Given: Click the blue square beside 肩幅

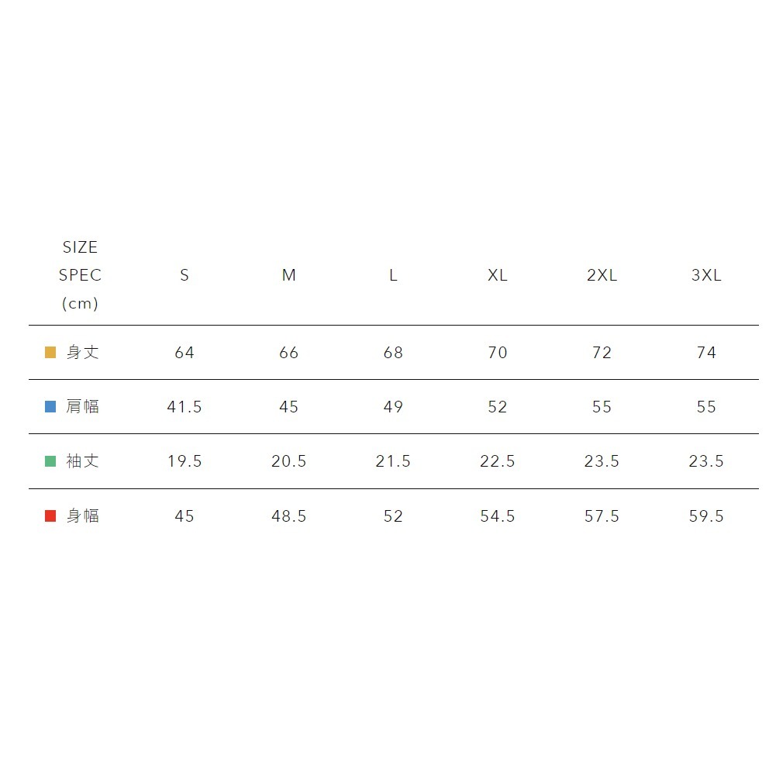Looking at the screenshot, I should pos(50,407).
